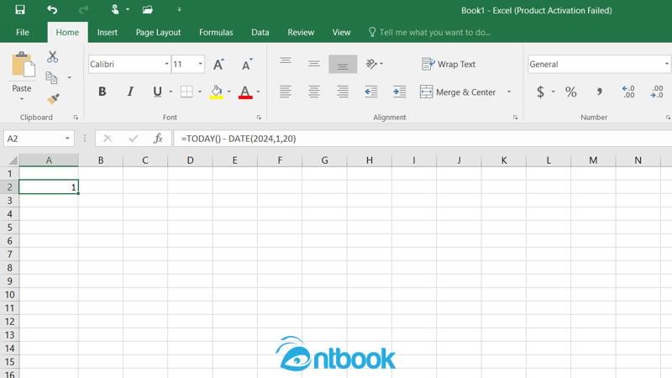Image resolution: width=672 pixels, height=378 pixels.
Task: Decrease the cell indent
Action: point(371,92)
